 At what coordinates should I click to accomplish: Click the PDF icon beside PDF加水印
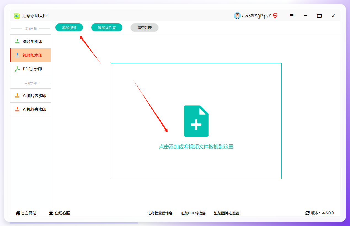pyautogui.click(x=17, y=69)
